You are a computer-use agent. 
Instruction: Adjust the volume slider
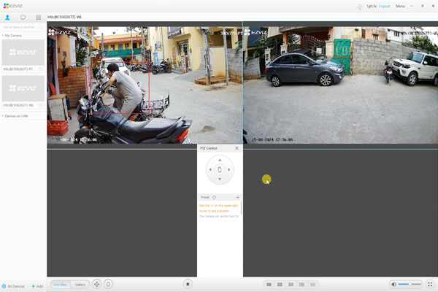410,284
